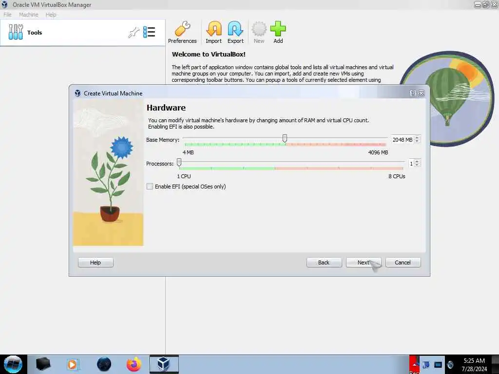499x374 pixels.
Task: Decrease Base Memory with the down arrow
Action: pos(417,142)
